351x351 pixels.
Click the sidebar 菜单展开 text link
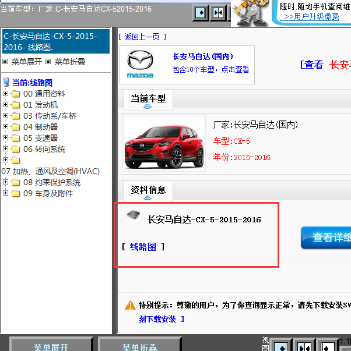(x=27, y=62)
